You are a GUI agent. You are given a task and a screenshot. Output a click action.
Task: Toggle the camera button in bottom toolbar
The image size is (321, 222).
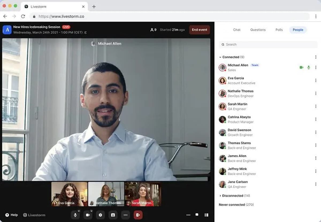point(87,215)
